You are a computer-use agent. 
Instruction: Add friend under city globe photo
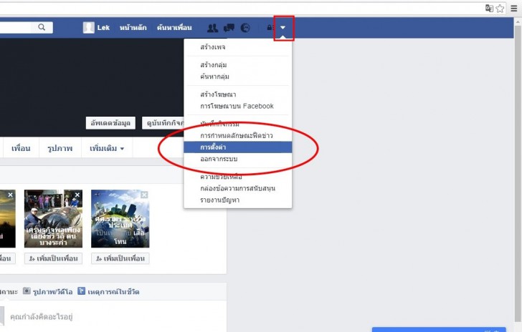[x=120, y=258]
